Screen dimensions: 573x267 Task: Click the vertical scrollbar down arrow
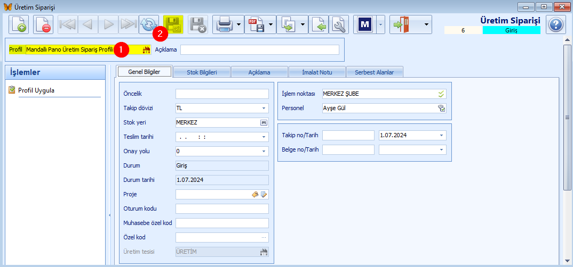[x=568, y=261]
